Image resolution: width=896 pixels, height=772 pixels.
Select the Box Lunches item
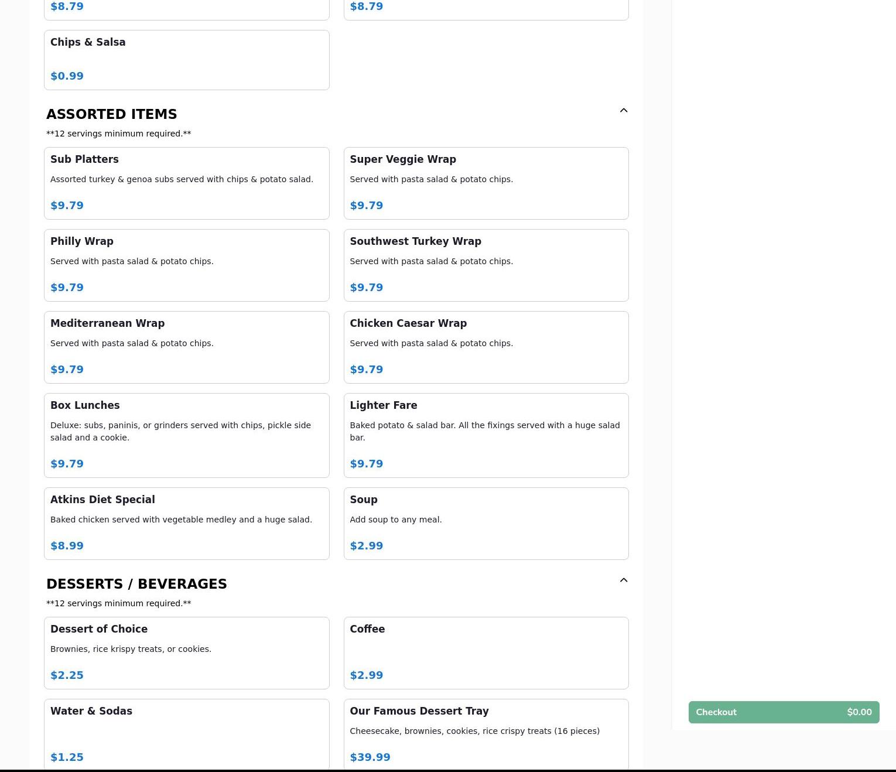pos(186,435)
